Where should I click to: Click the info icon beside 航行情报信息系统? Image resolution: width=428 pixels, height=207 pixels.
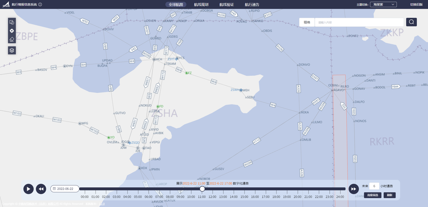[x=40, y=5]
